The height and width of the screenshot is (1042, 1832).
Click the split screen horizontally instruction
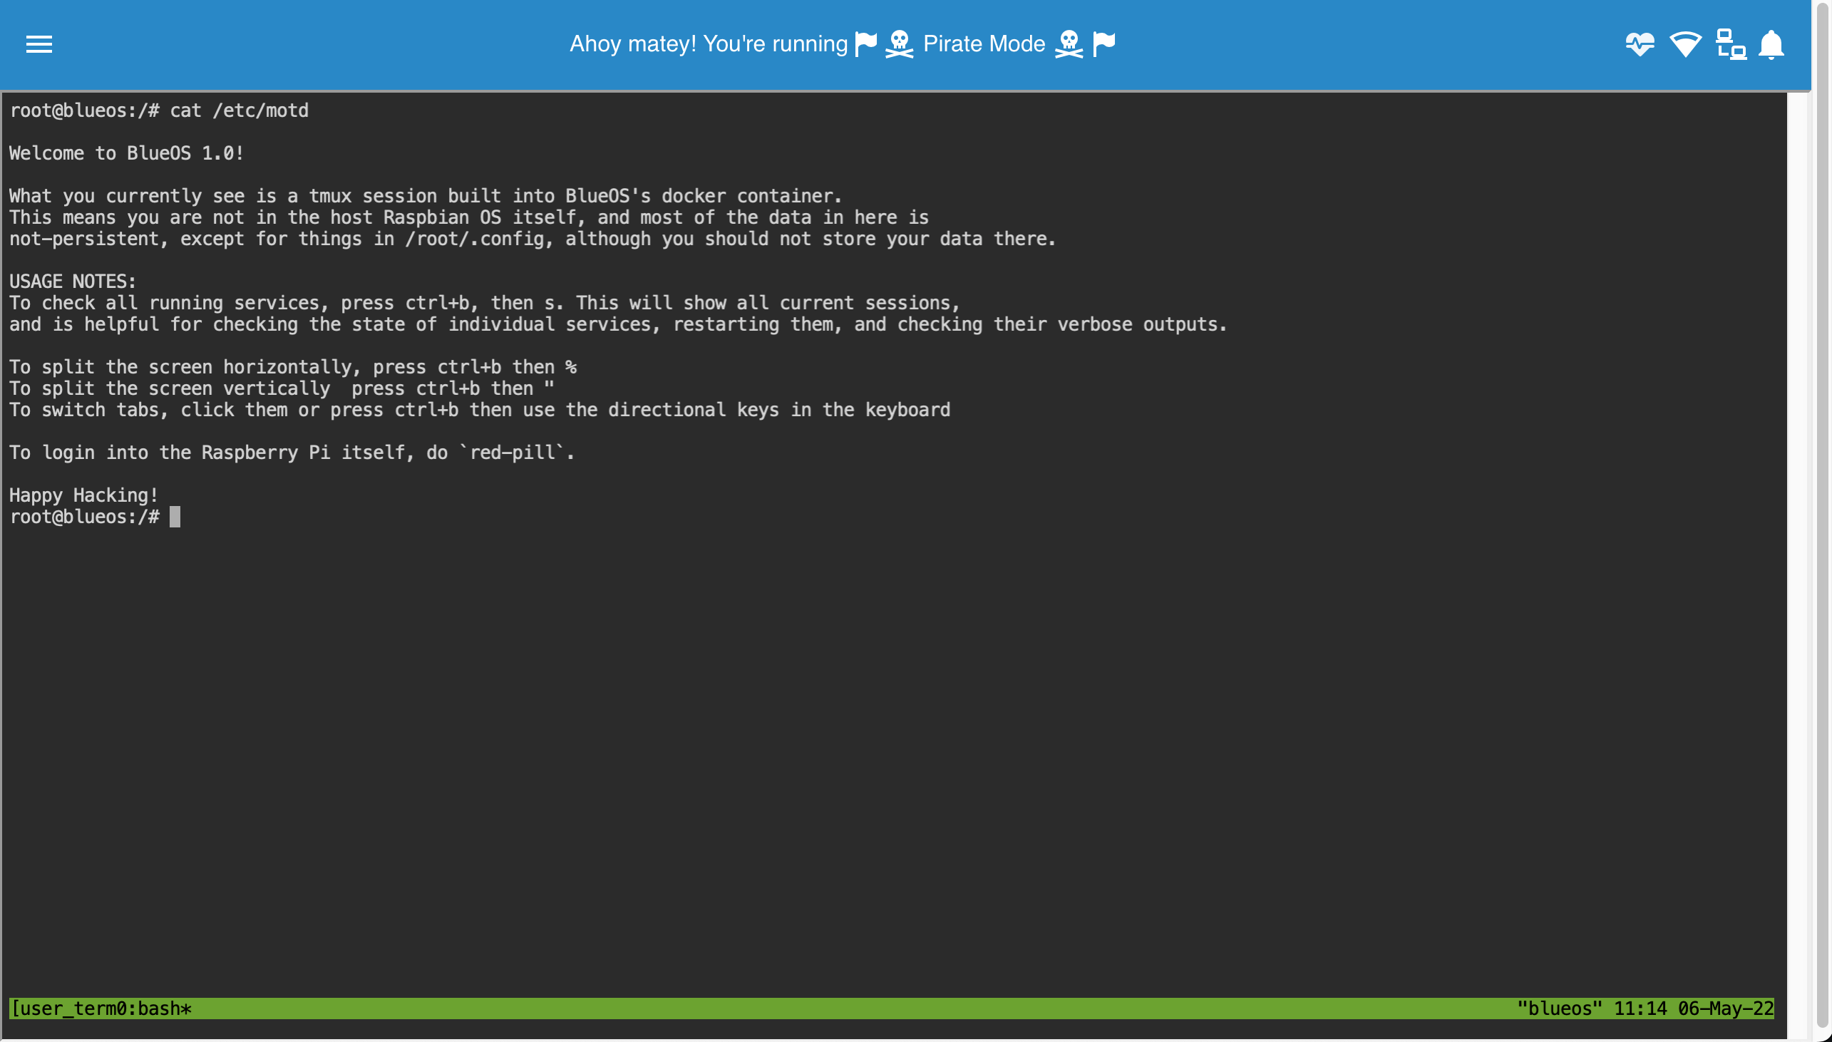293,367
